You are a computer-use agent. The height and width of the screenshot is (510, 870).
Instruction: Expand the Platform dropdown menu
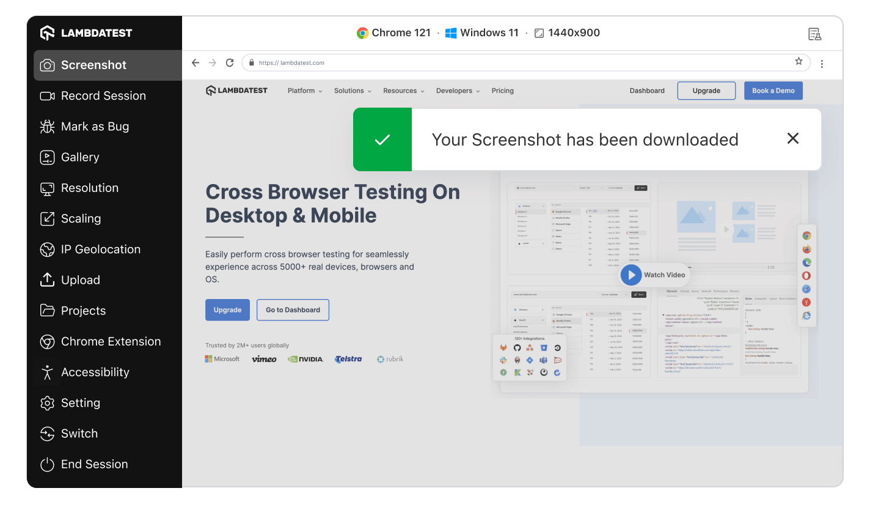305,91
